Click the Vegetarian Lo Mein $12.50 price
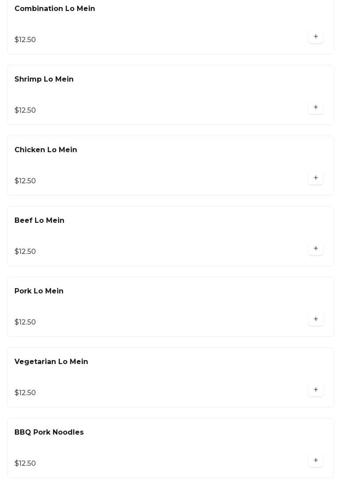 pyautogui.click(x=25, y=393)
